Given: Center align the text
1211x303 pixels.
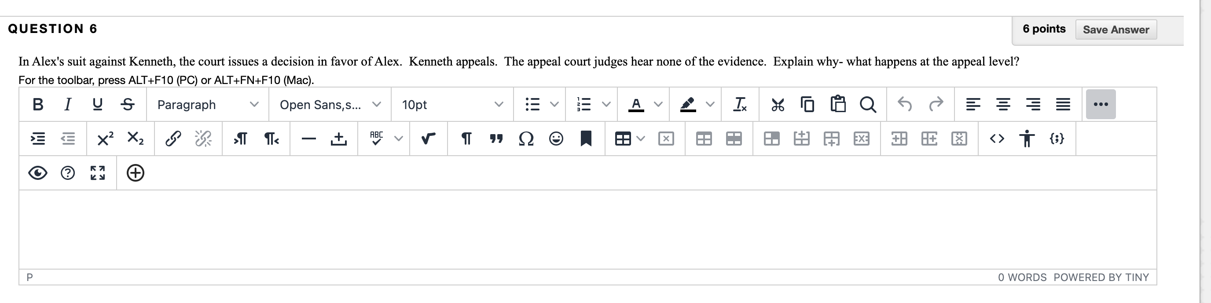Looking at the screenshot, I should [x=1003, y=104].
